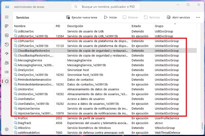Viewport: 205px width, 136px height.
Task: Click PID 13584
Action: (x=60, y=36)
